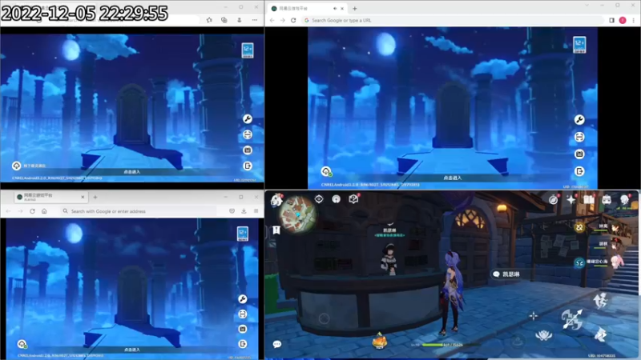Use the roast food quick item
Screen dimensions: 641x360
tap(379, 341)
